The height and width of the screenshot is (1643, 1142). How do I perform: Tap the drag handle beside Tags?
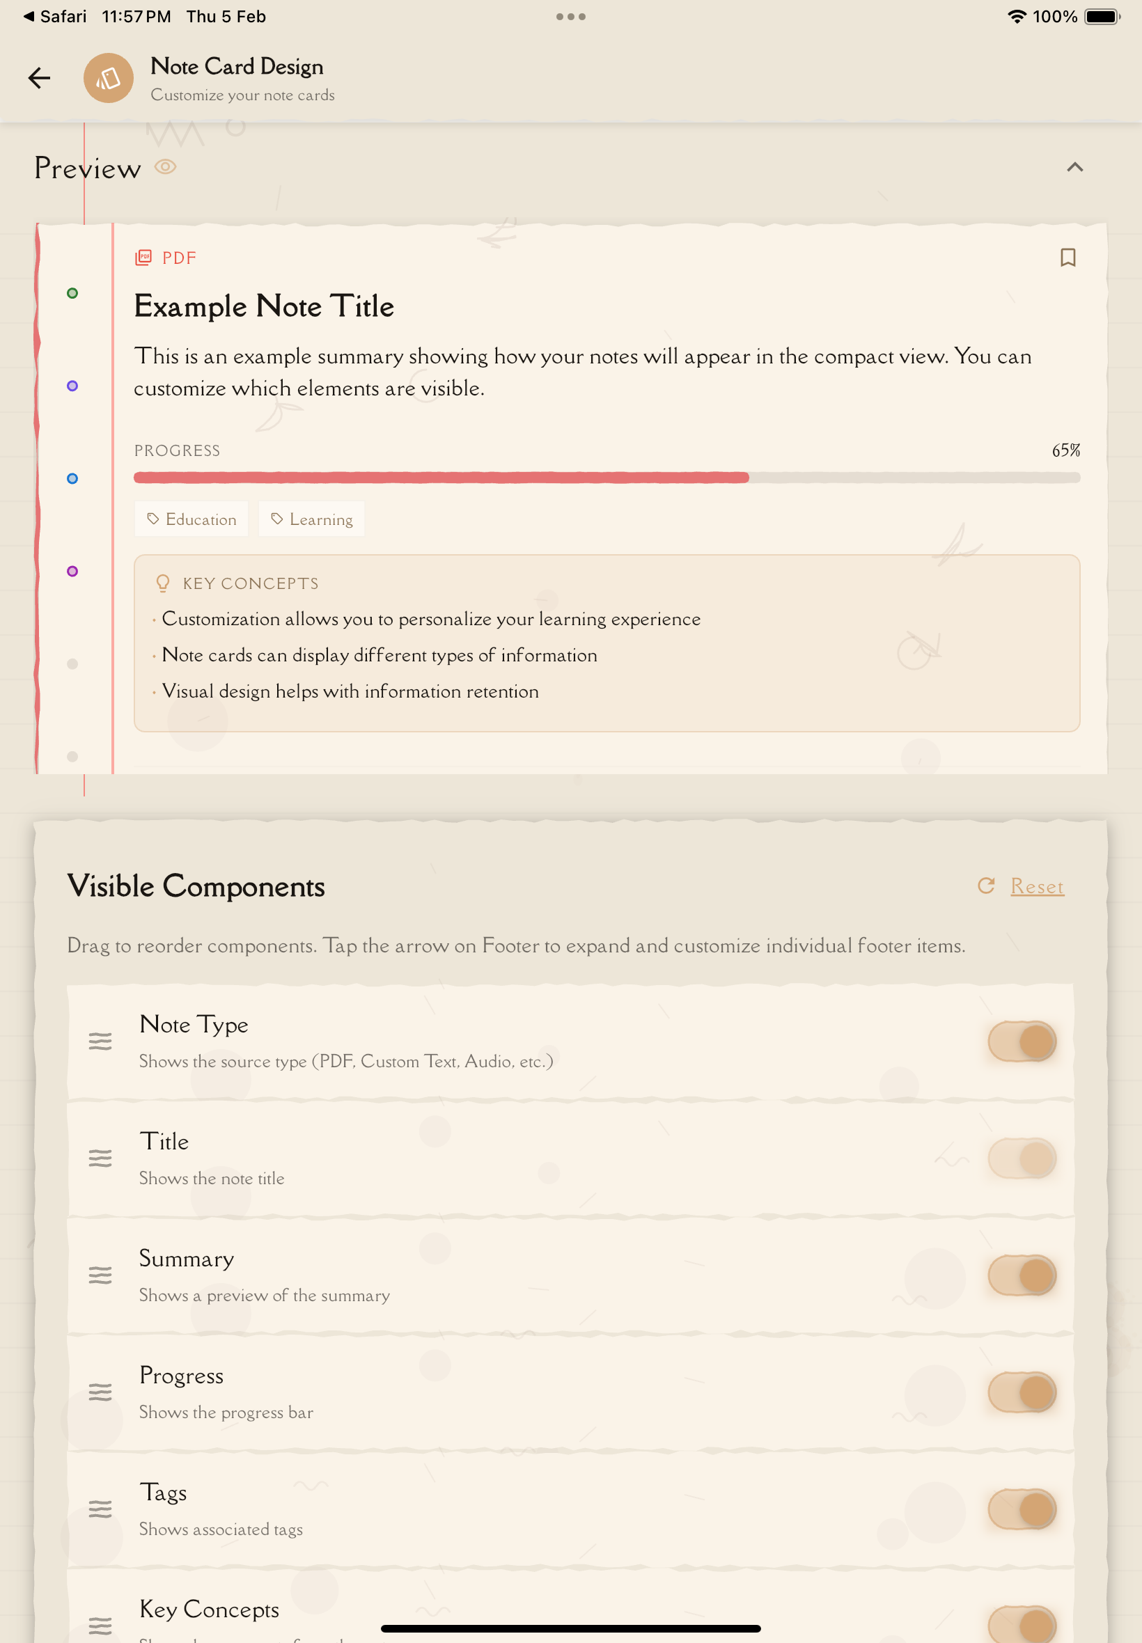tap(100, 1509)
